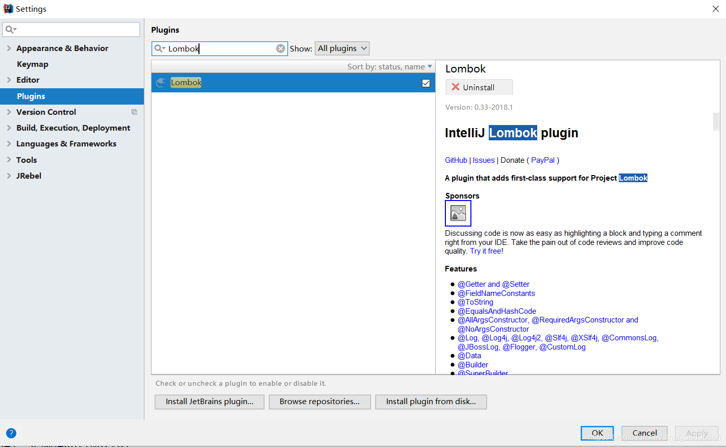
Task: Open the @Data link
Action: [469, 356]
